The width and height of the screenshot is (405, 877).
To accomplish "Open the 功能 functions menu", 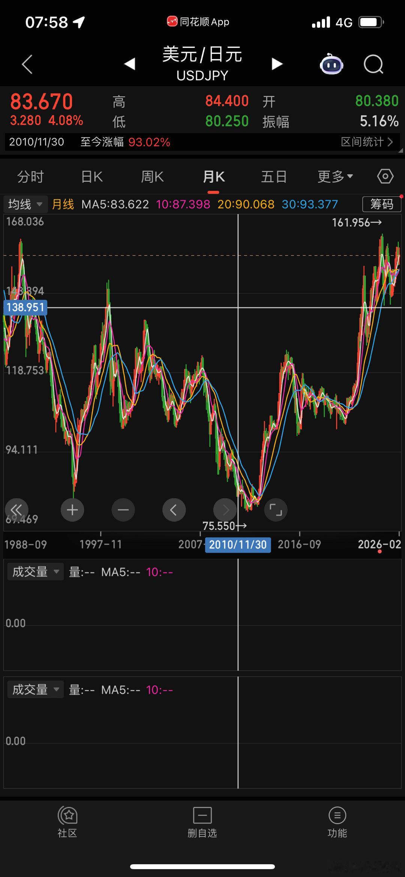I will coord(337,823).
